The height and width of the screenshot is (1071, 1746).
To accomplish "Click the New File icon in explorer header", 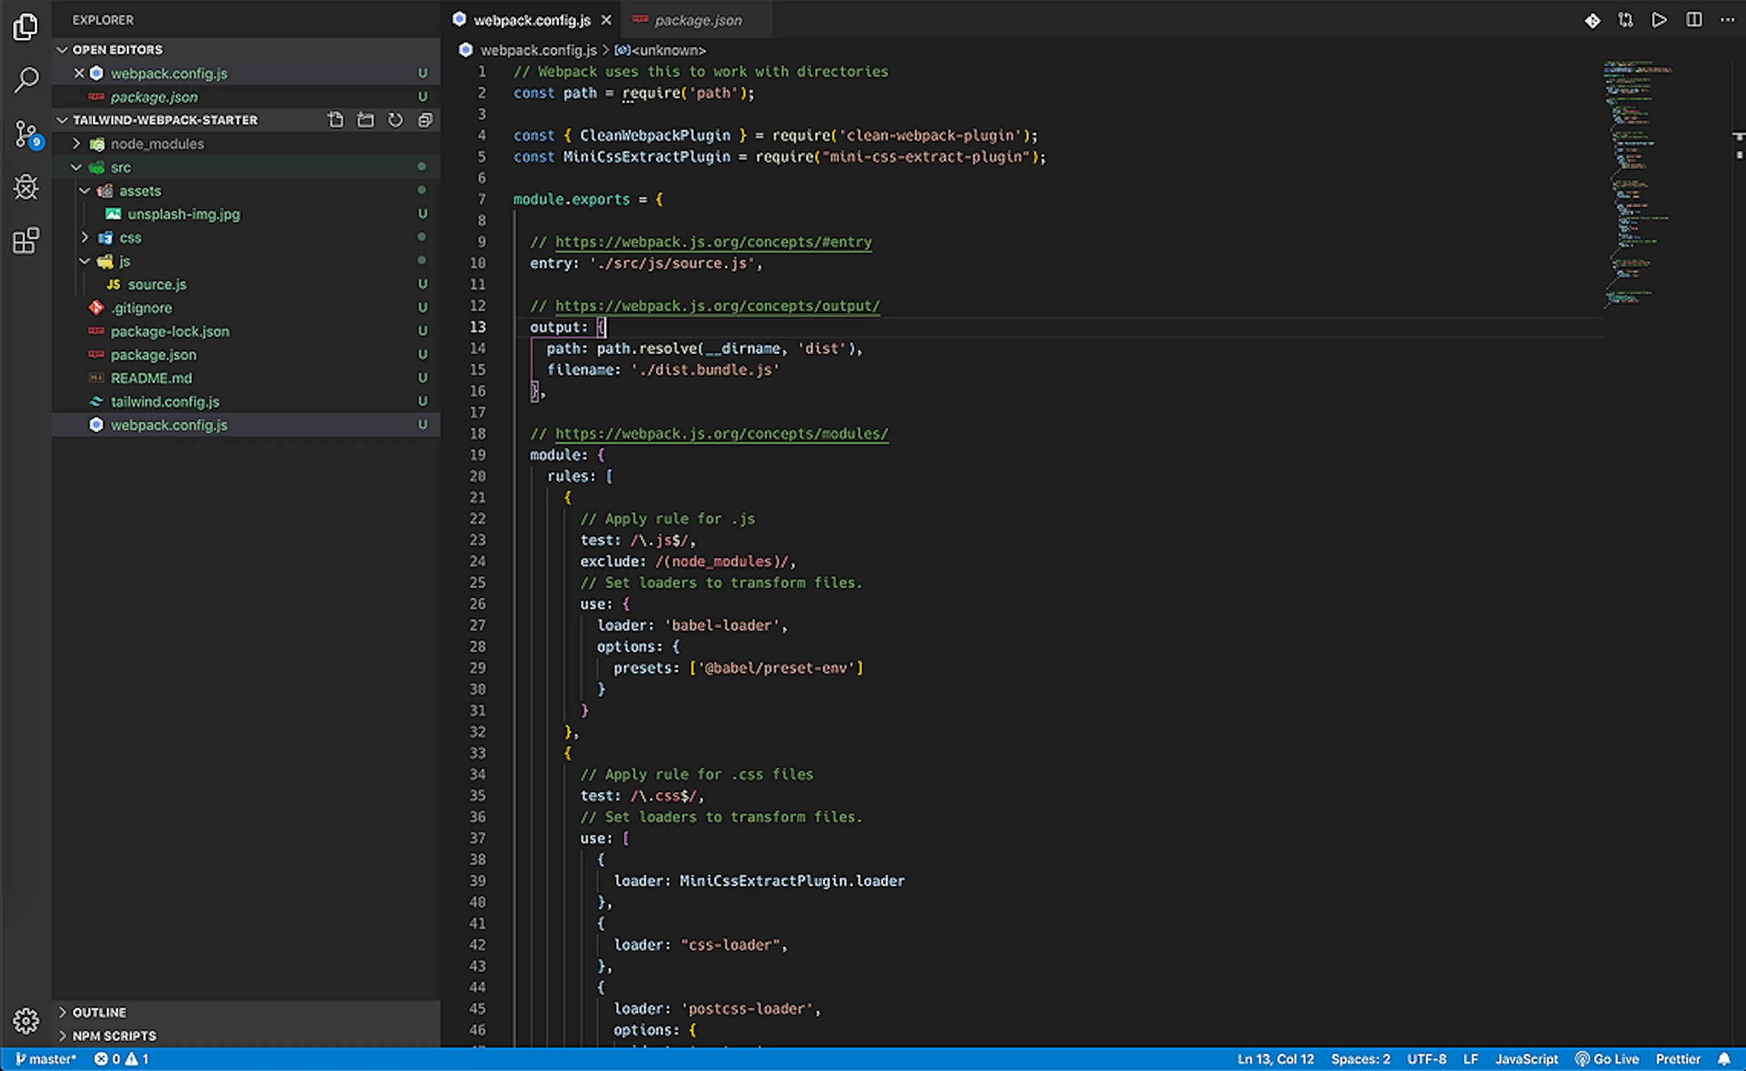I will pos(335,120).
